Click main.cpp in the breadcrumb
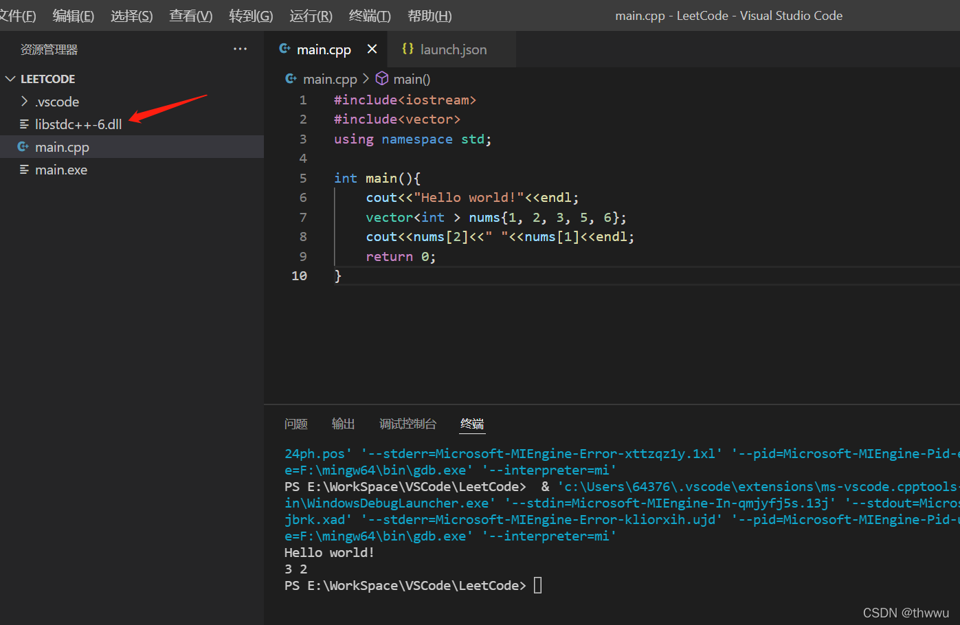The image size is (960, 625). 330,79
